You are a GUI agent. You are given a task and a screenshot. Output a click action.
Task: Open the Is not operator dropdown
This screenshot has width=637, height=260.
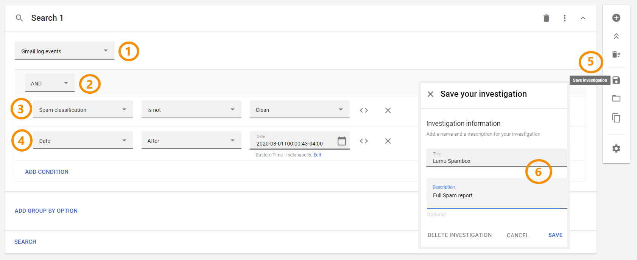pos(191,110)
